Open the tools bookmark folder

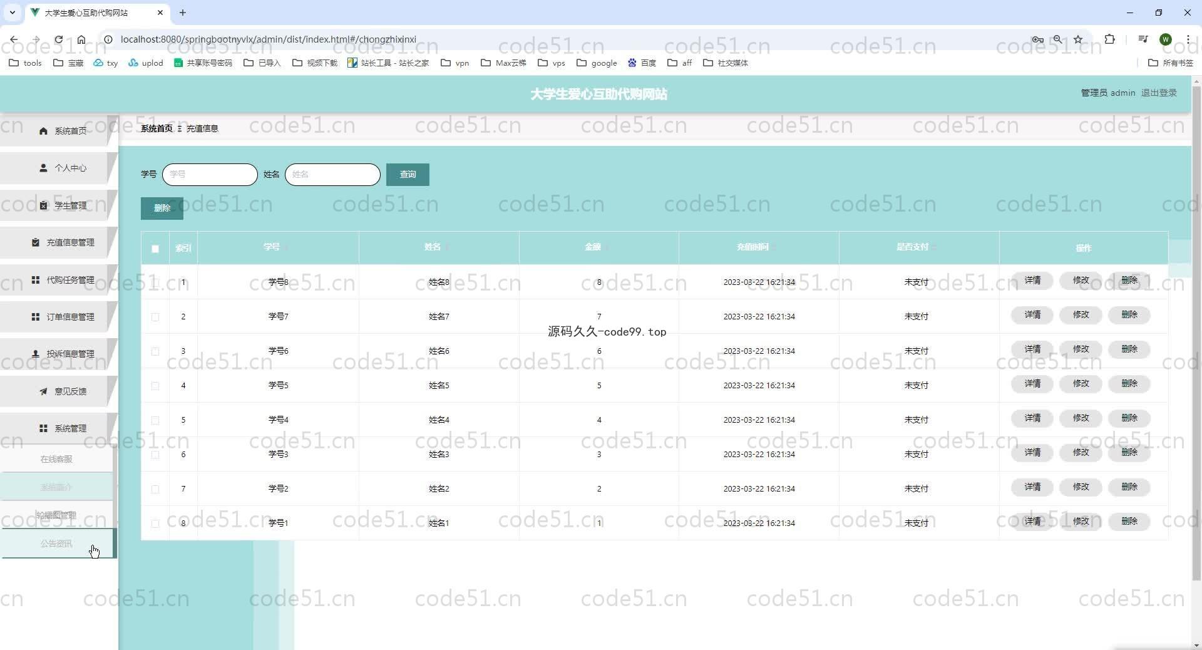(25, 63)
